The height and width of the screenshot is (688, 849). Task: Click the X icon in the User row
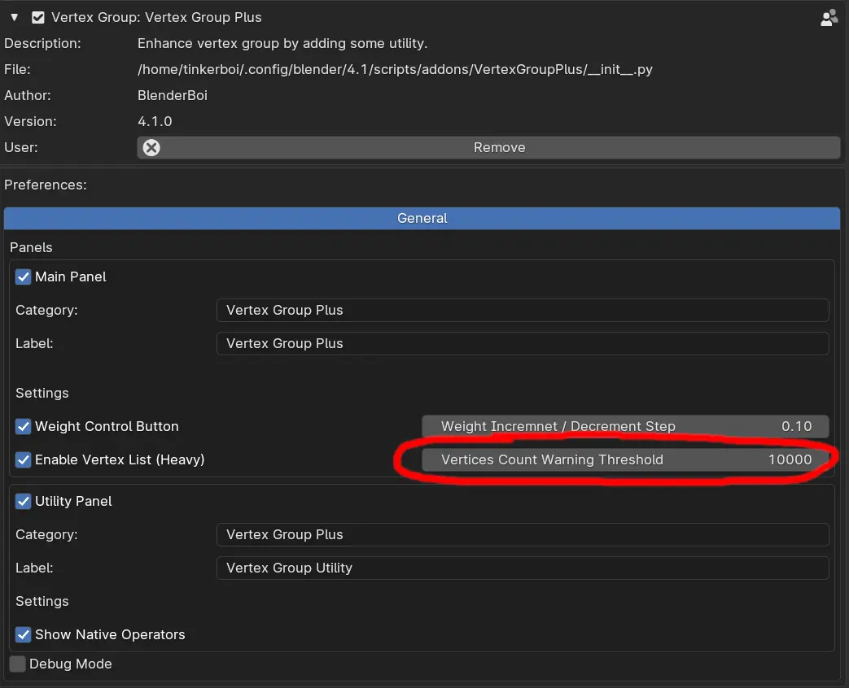click(x=151, y=147)
